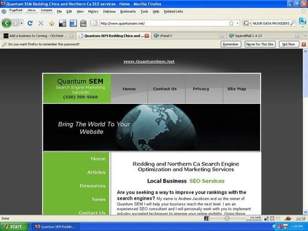The image size is (308, 231).
Task: Click the Alexa 'a' icon in status bar
Action: point(206,218)
